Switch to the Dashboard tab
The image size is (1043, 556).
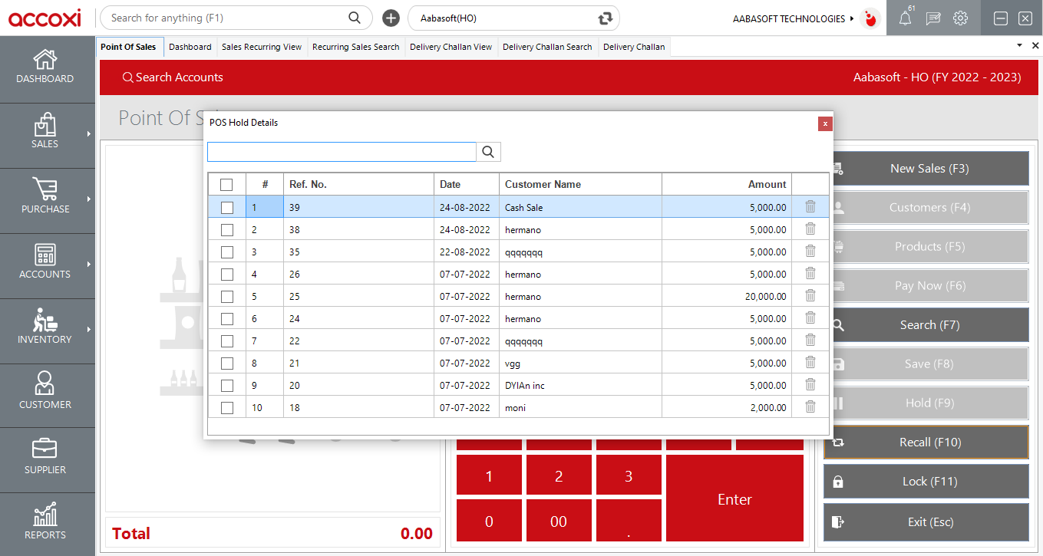[190, 47]
